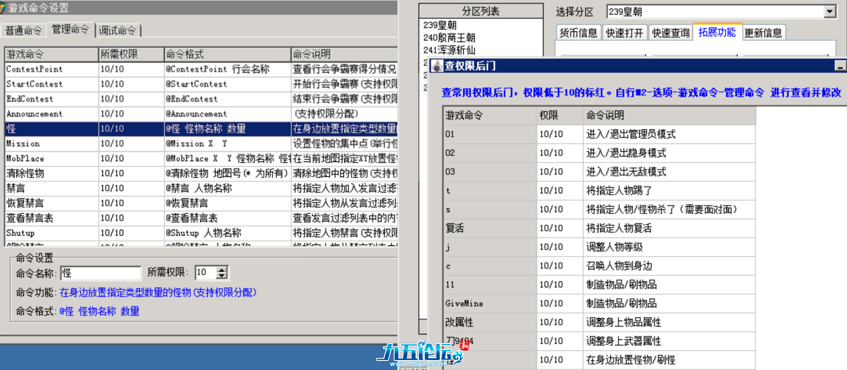Minimize the 查权限后门 window

click(x=840, y=66)
